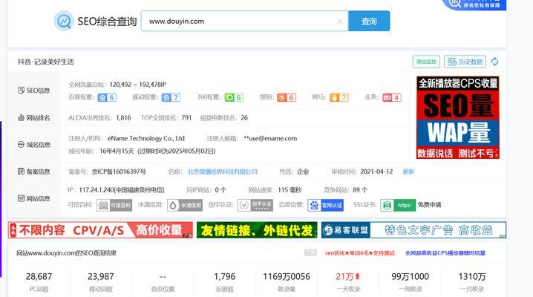Click the 移动权重 badge with value 7
533x297 pixels.
(171, 97)
